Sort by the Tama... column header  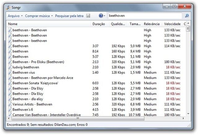pyautogui.click(x=135, y=24)
